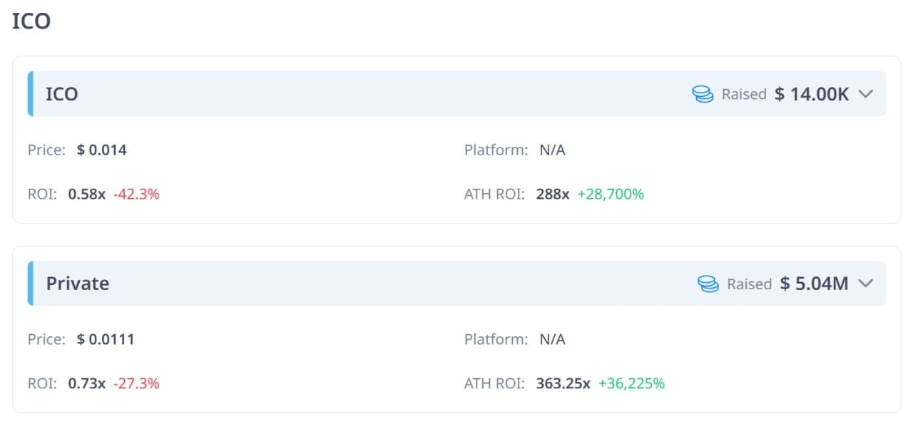This screenshot has width=913, height=421.
Task: Click the $ 14.00K raised amount
Action: [x=812, y=94]
